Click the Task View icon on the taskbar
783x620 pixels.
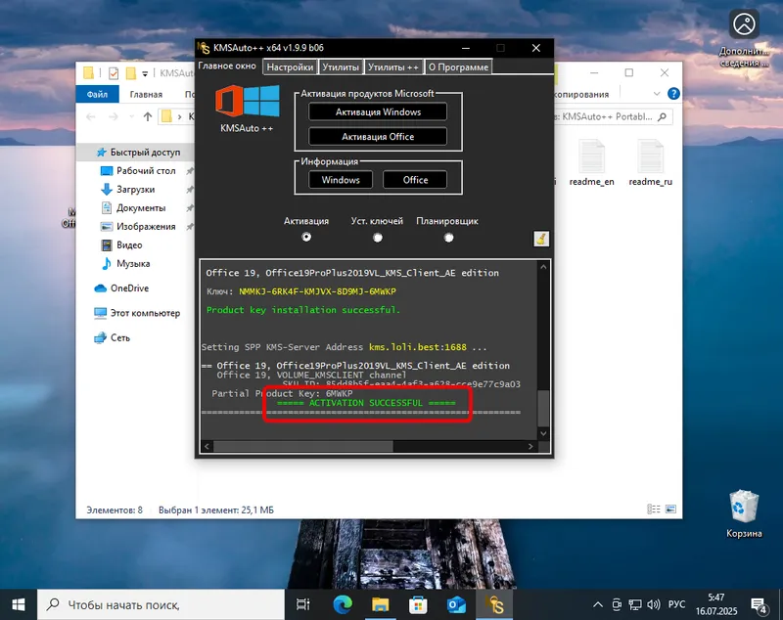pyautogui.click(x=302, y=603)
